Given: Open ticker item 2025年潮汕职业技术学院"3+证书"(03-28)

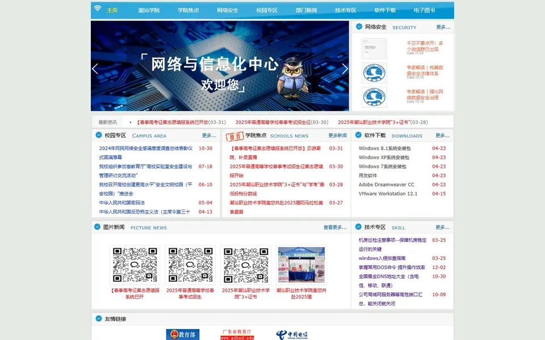Looking at the screenshot, I should point(383,122).
